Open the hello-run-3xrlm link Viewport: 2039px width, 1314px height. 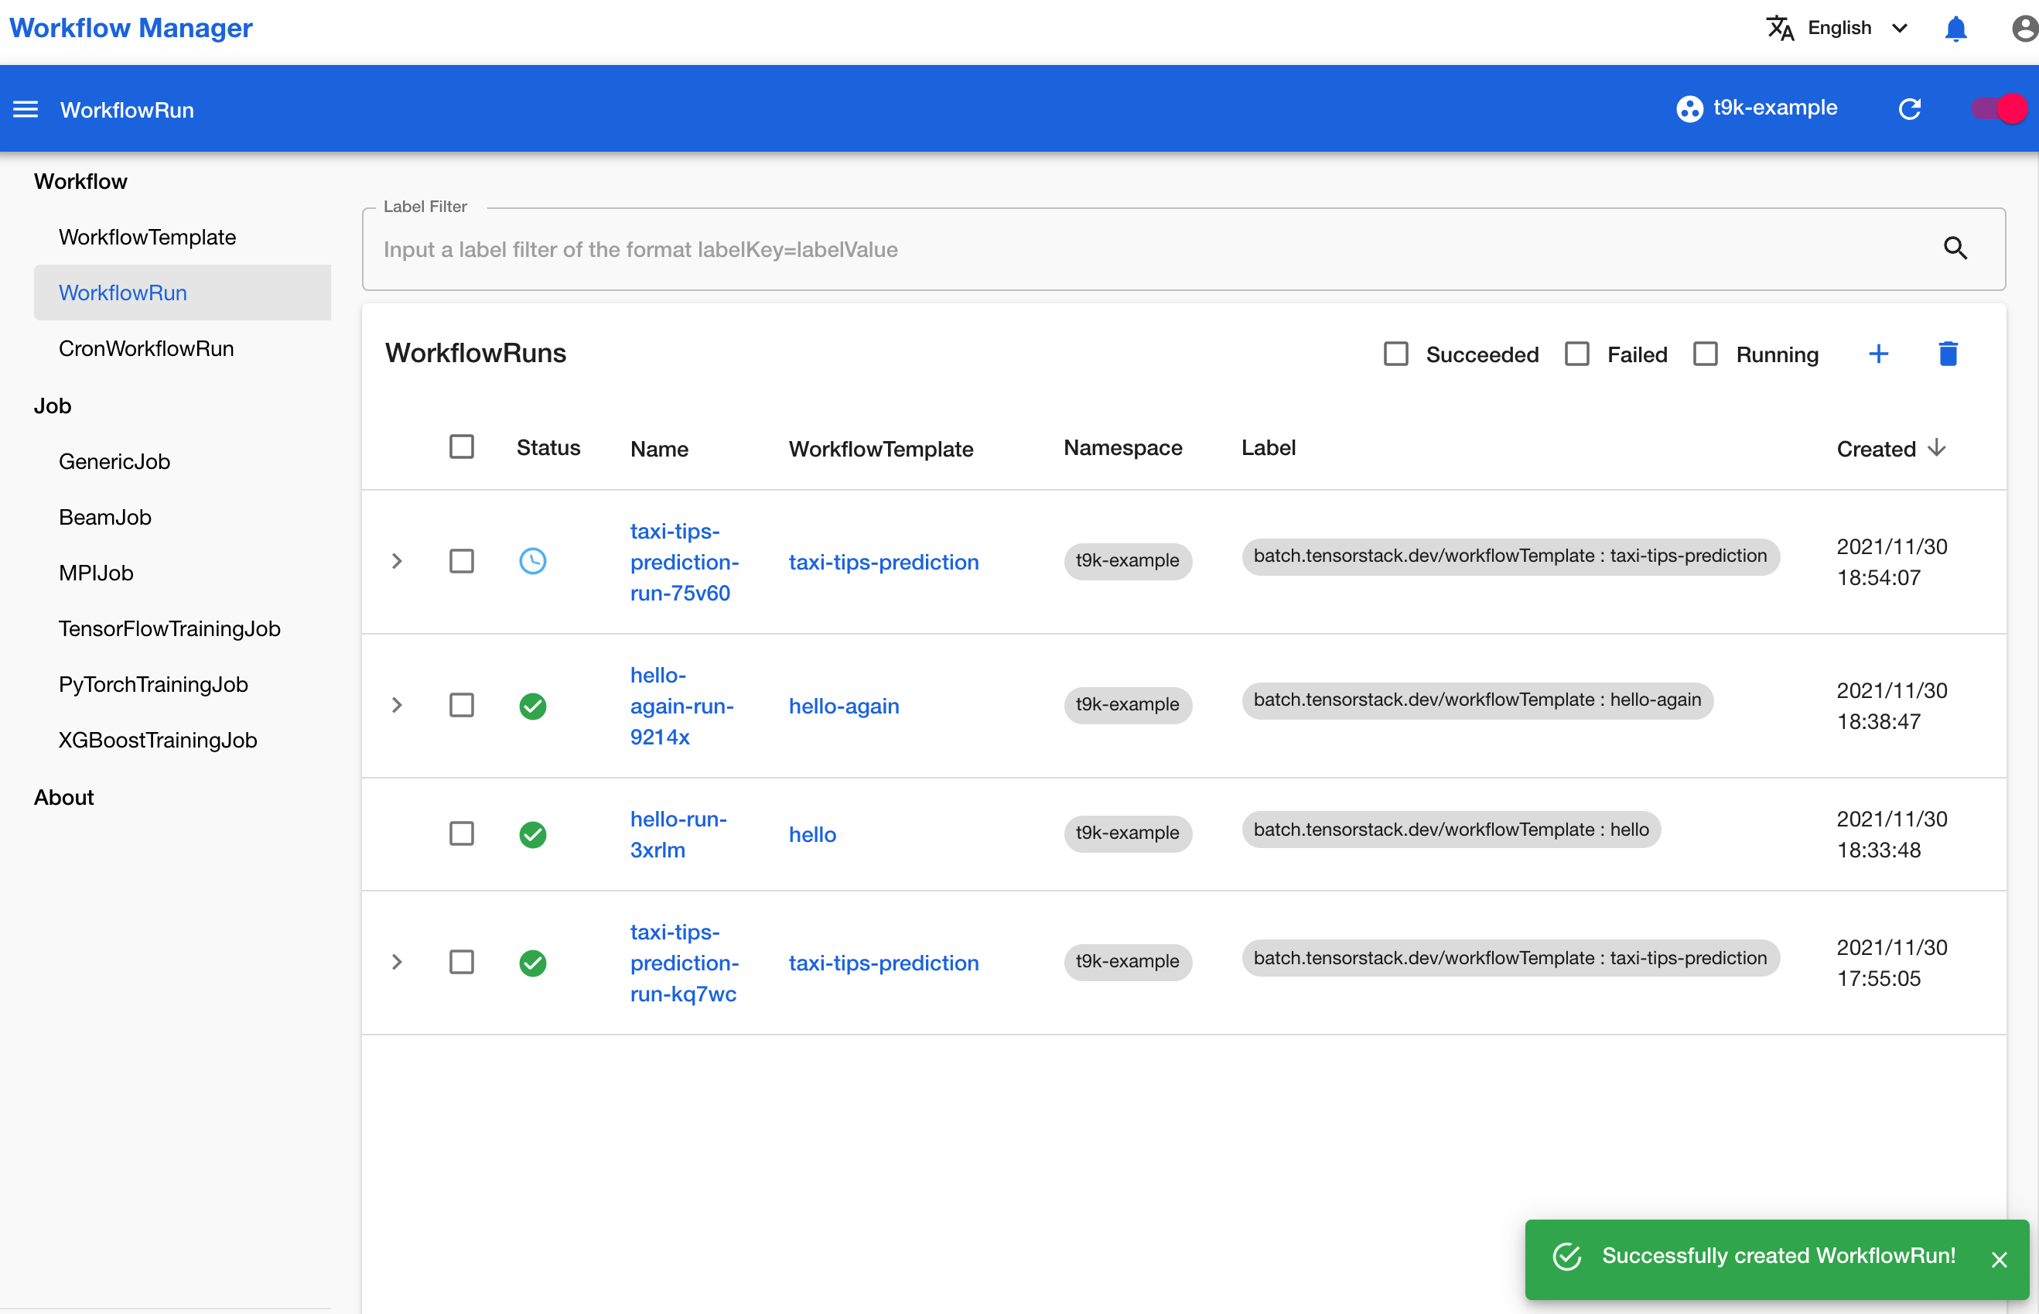click(x=678, y=833)
